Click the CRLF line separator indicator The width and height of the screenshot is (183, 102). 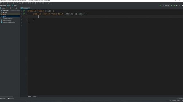174,101
